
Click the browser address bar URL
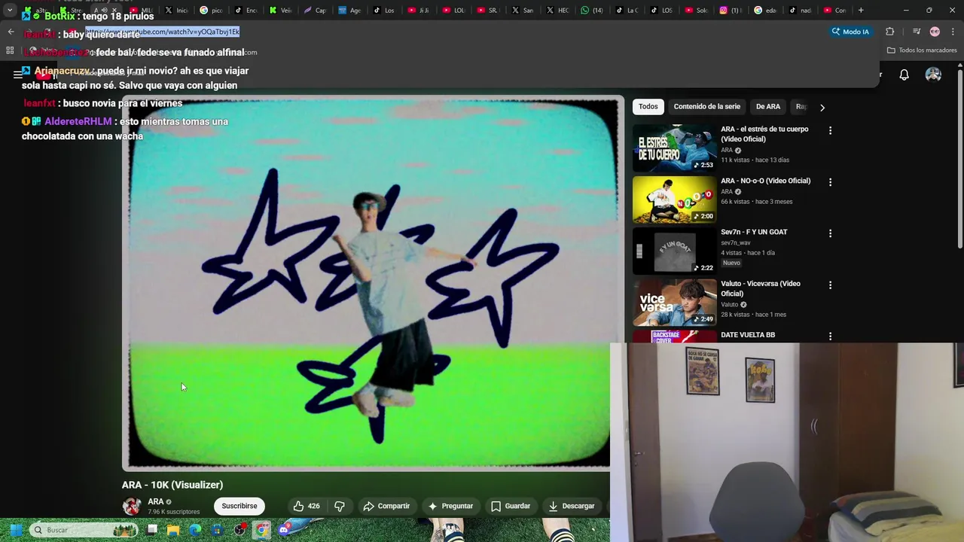163,32
